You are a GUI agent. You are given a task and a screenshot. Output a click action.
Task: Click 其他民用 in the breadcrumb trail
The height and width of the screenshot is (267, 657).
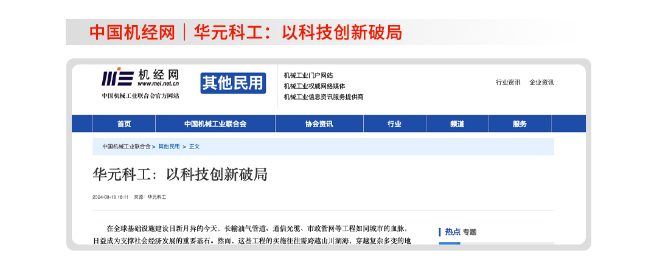click(169, 147)
